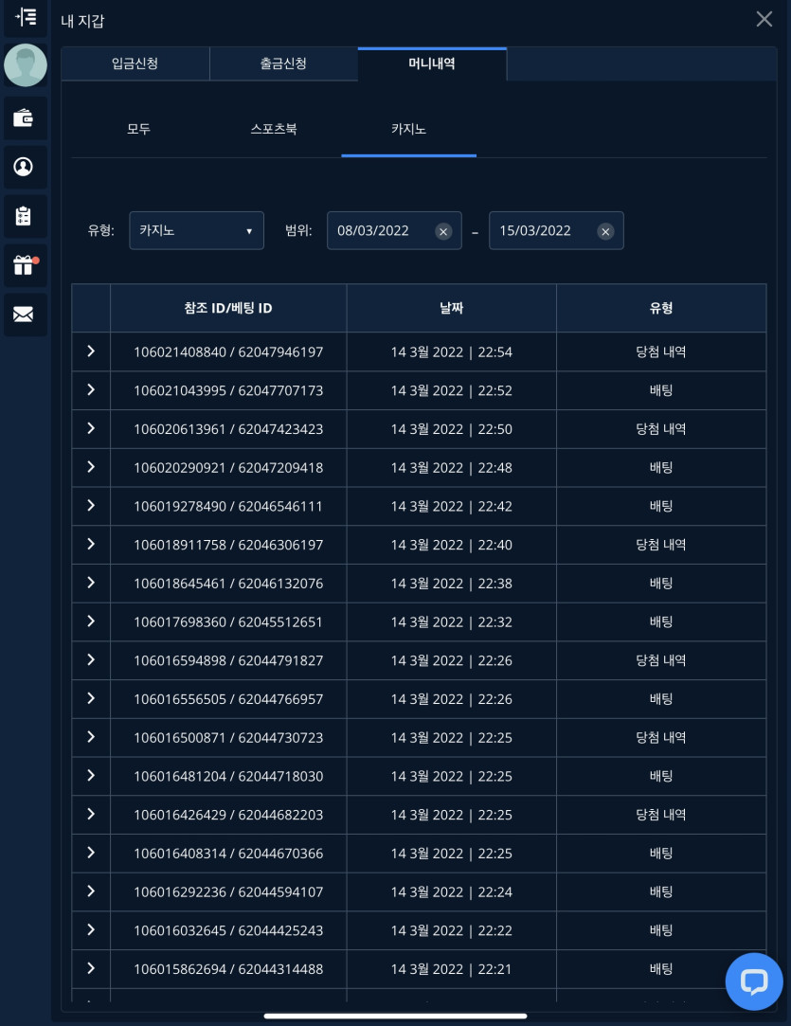Expand row 106016426429 / 62044682203
791x1026 pixels.
click(91, 815)
